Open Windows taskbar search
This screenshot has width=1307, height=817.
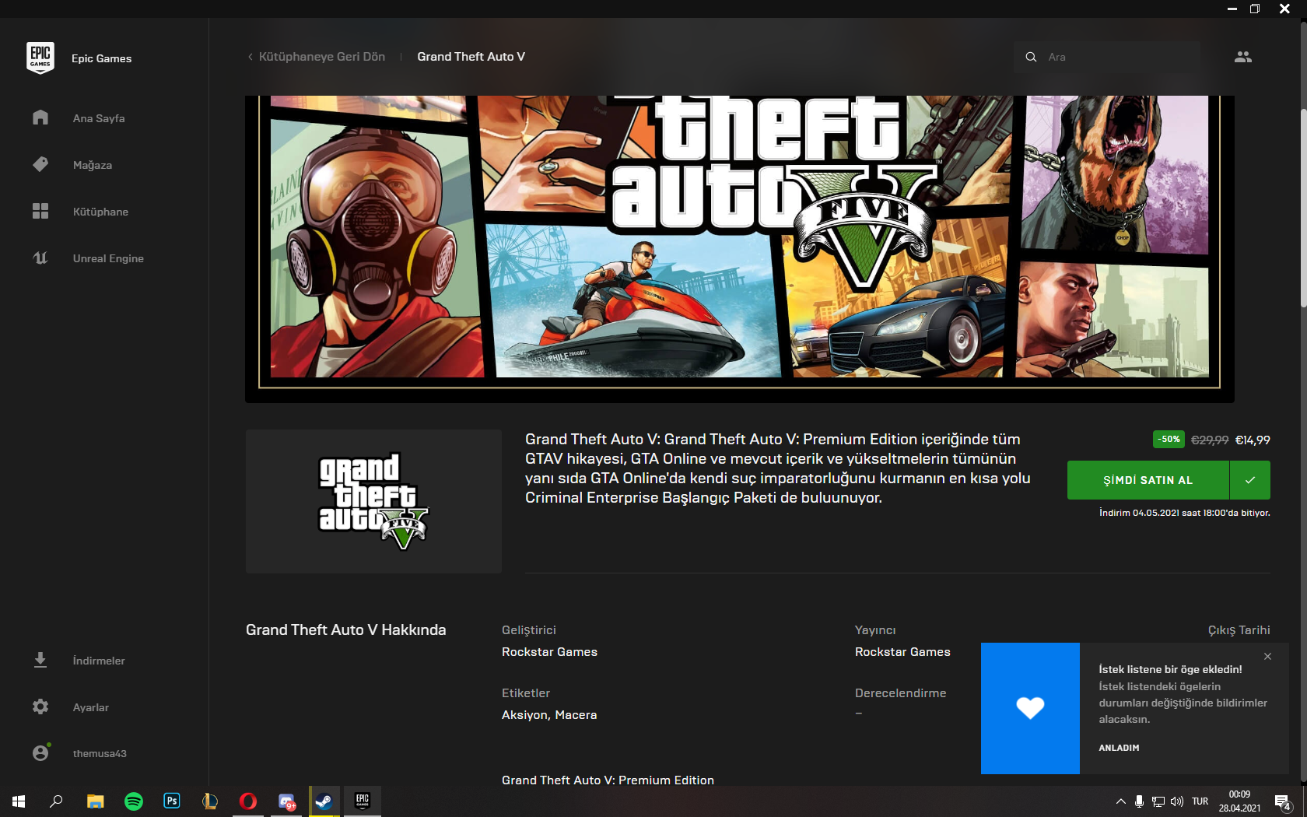56,801
